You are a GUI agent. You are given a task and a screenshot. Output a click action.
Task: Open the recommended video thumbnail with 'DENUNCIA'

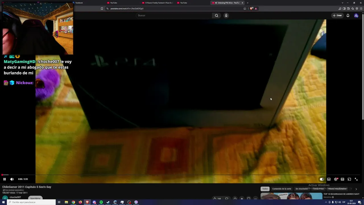point(291,196)
